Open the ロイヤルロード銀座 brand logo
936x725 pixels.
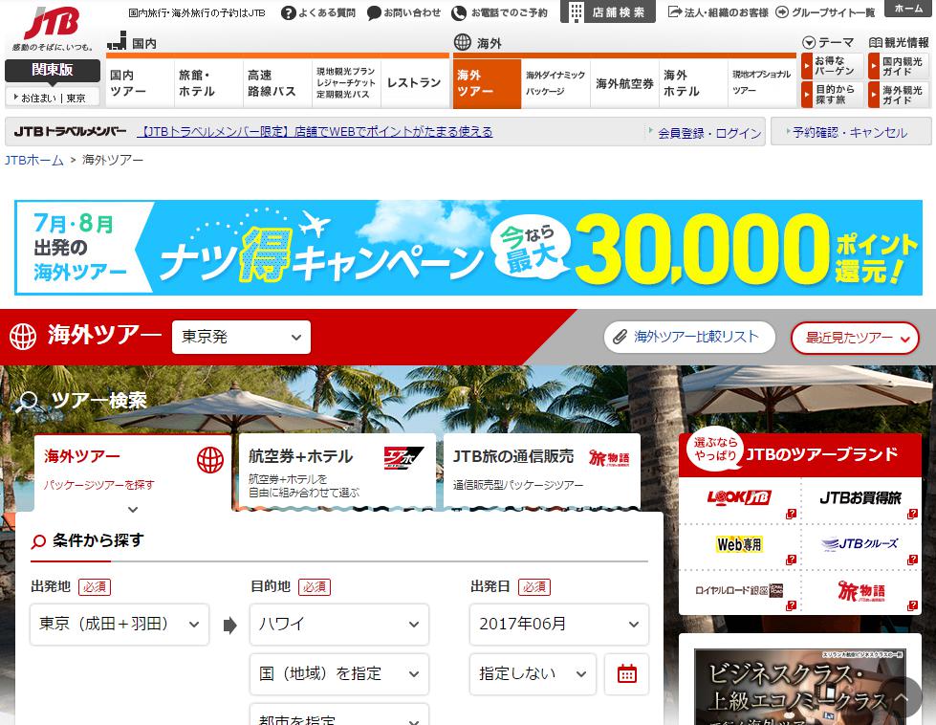pyautogui.click(x=739, y=591)
